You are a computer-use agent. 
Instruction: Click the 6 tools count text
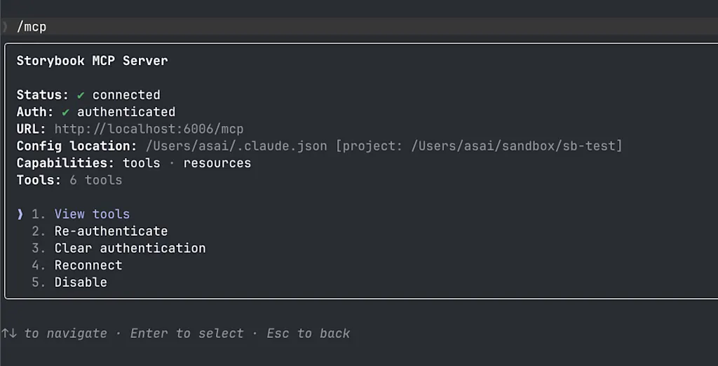tap(95, 180)
